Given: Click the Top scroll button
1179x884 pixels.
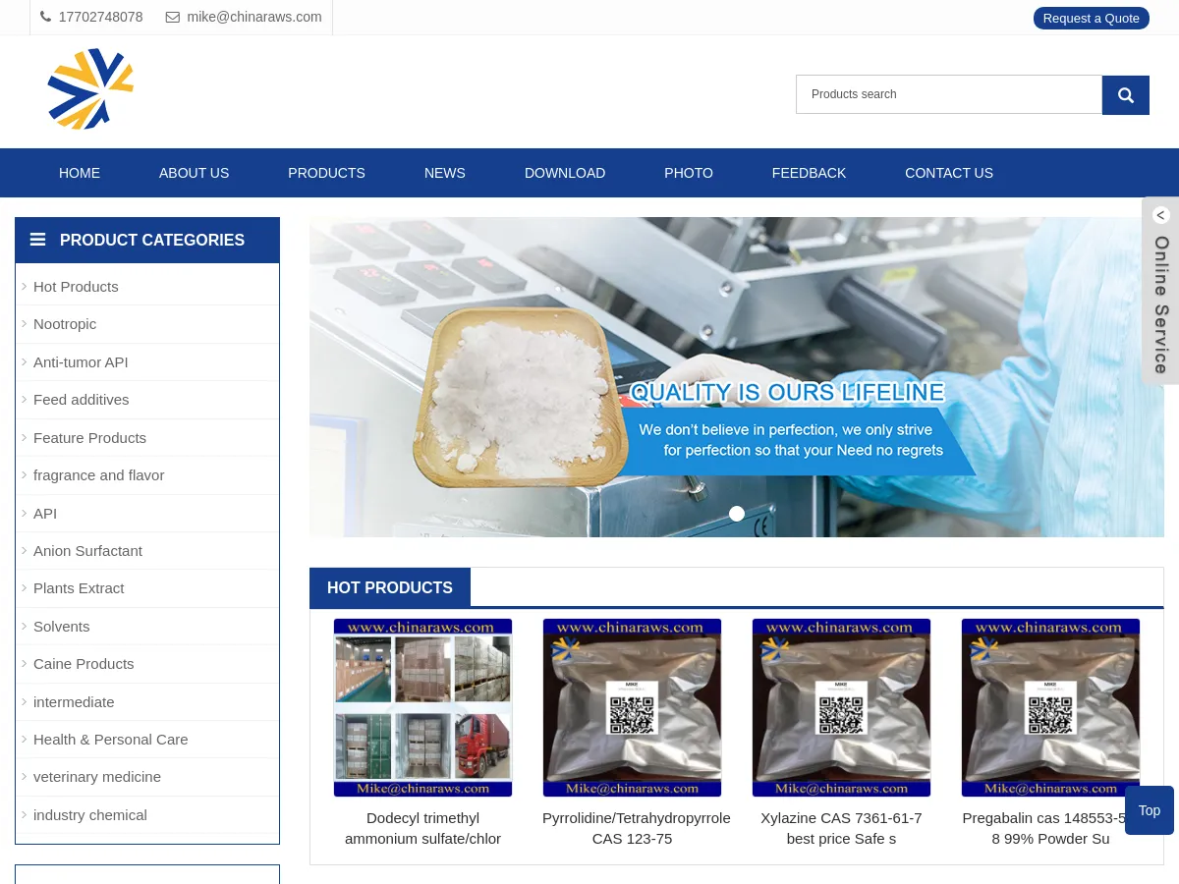Looking at the screenshot, I should (x=1149, y=810).
